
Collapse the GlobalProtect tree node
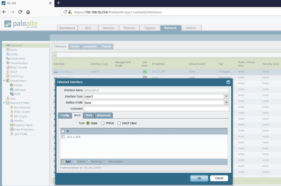4,81
